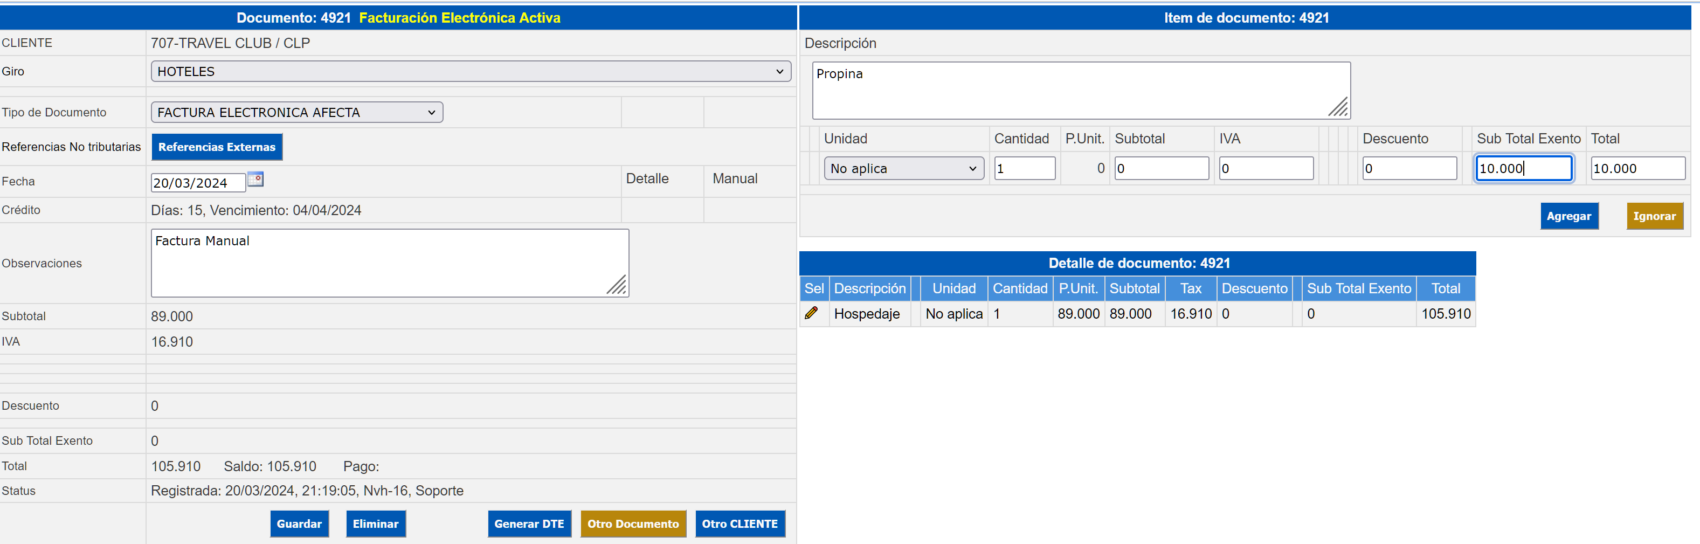Screen dimensions: 1700x544
Task: Click the Detalle de documento: 4921 header
Action: pyautogui.click(x=1139, y=263)
